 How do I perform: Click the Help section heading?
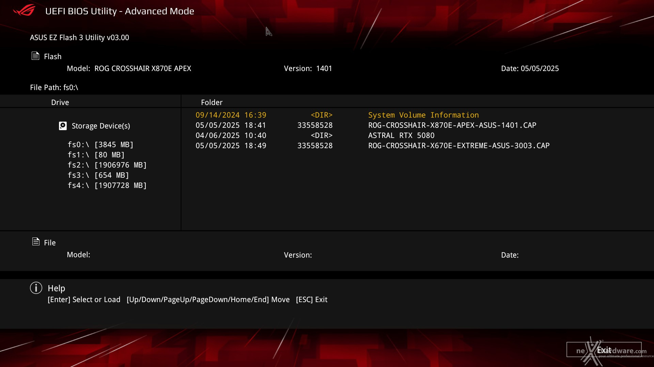click(x=57, y=288)
